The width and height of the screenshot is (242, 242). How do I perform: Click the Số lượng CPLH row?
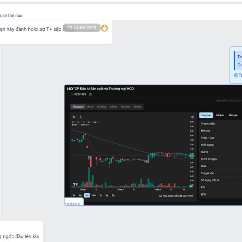[221, 180]
